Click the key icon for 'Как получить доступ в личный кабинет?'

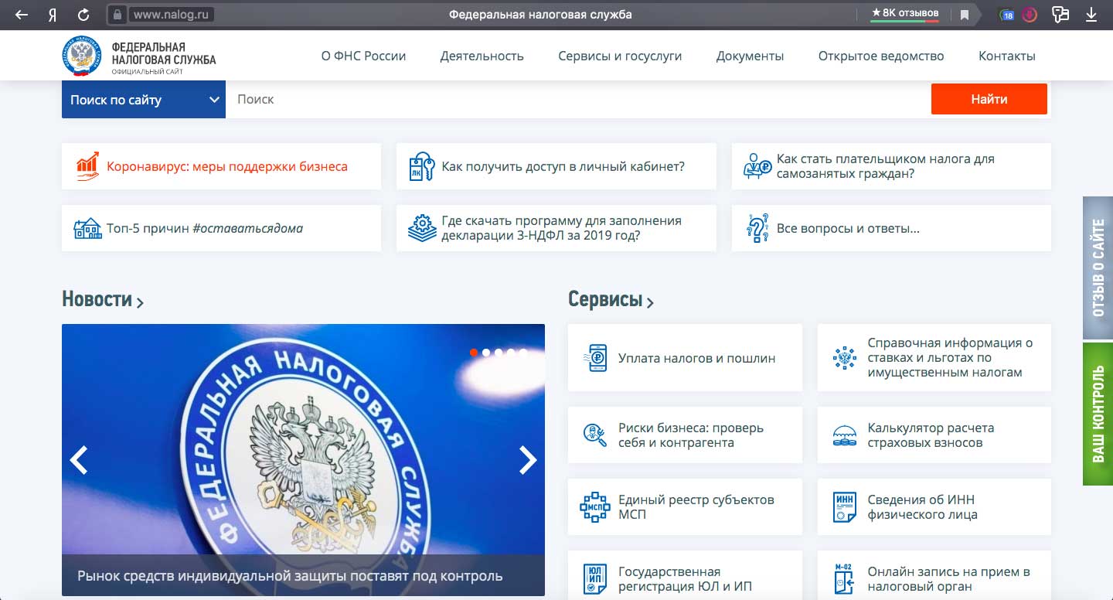click(x=421, y=166)
